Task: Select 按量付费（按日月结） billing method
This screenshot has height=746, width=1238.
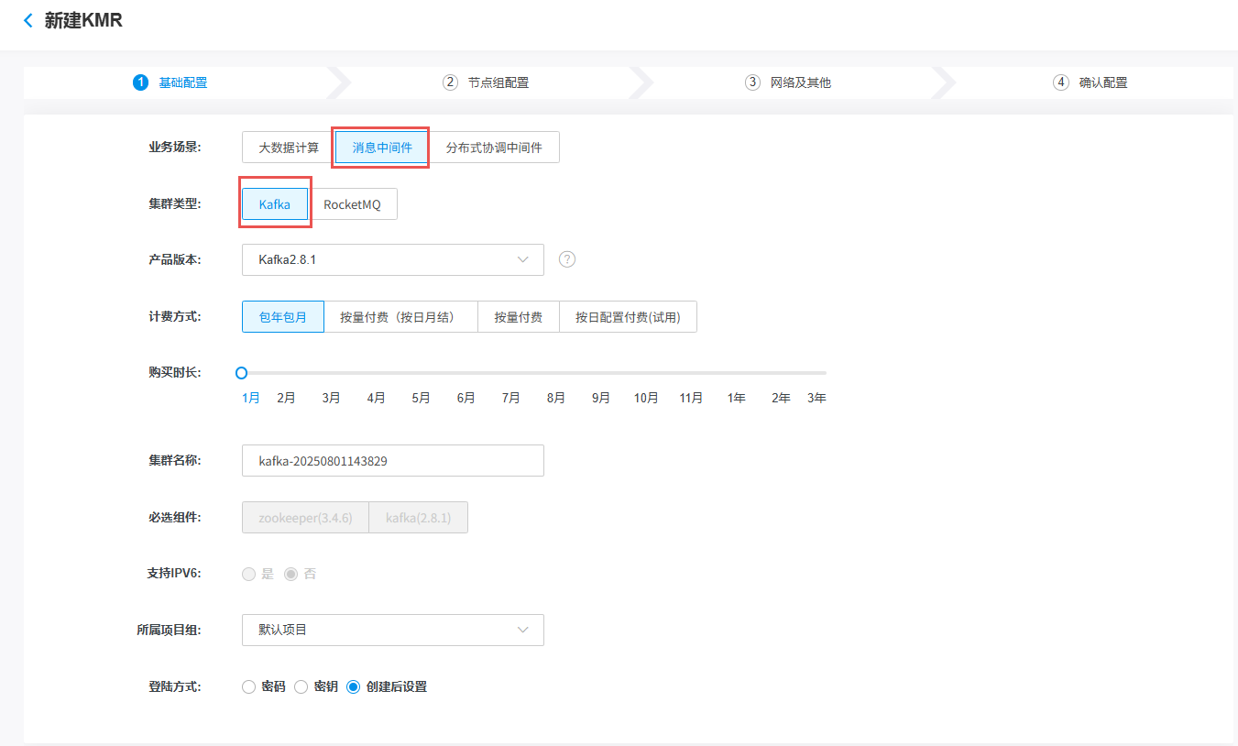Action: coord(400,317)
